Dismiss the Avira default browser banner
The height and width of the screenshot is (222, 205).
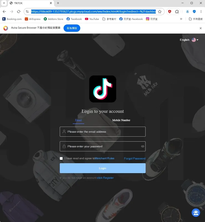[x=201, y=28]
